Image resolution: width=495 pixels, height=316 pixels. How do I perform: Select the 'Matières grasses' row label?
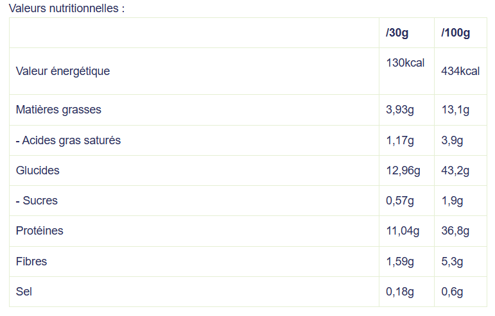click(x=58, y=110)
